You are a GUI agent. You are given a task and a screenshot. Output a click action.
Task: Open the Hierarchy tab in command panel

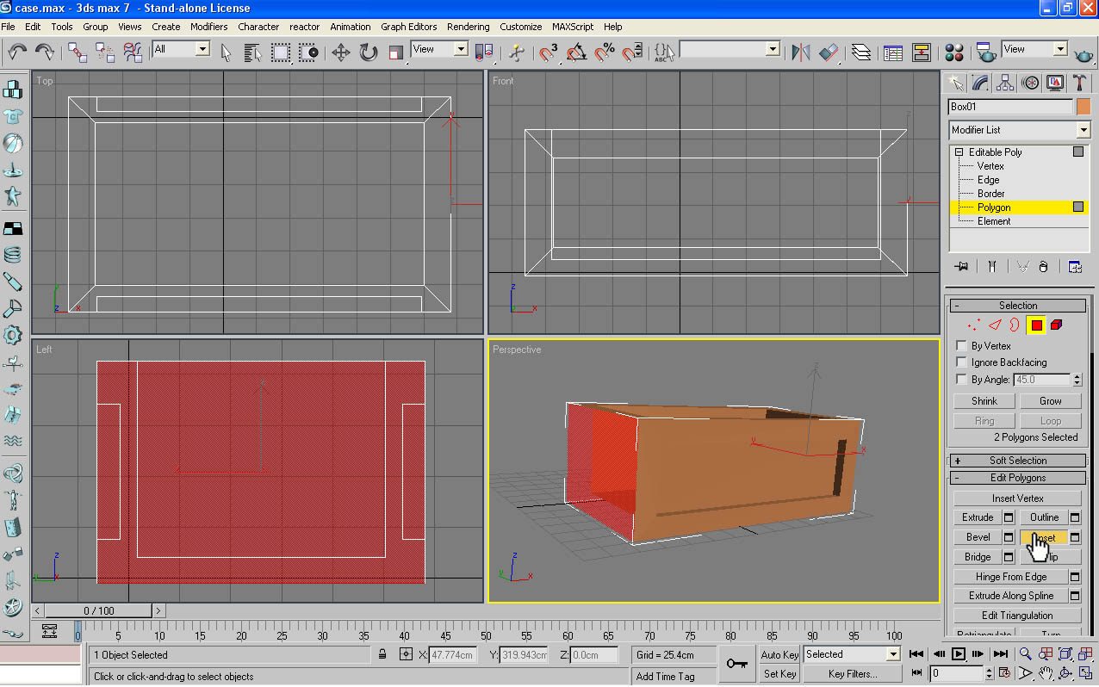pos(1005,83)
